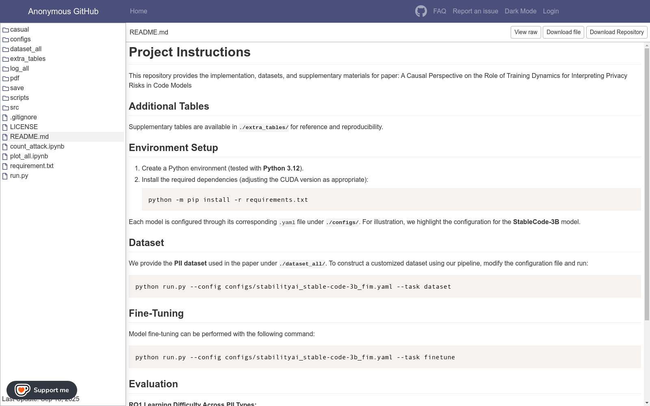Screen dimensions: 650x406
Task: Click the Environment Setup heading
Action: (x=173, y=147)
